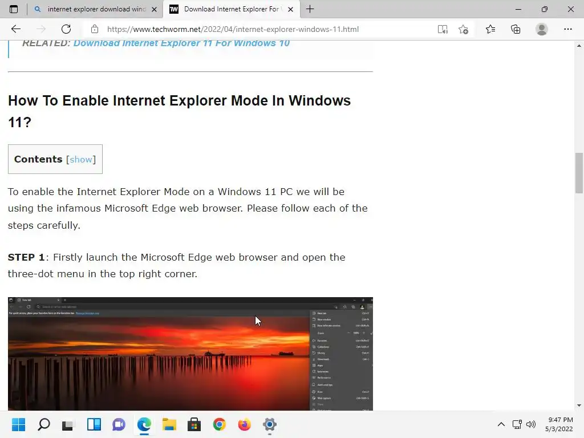View site security lock information

(95, 29)
